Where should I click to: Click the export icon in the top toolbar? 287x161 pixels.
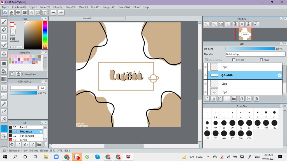pyautogui.click(x=11, y=13)
